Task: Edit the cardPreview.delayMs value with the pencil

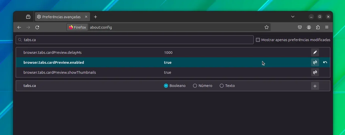Action: (x=315, y=52)
